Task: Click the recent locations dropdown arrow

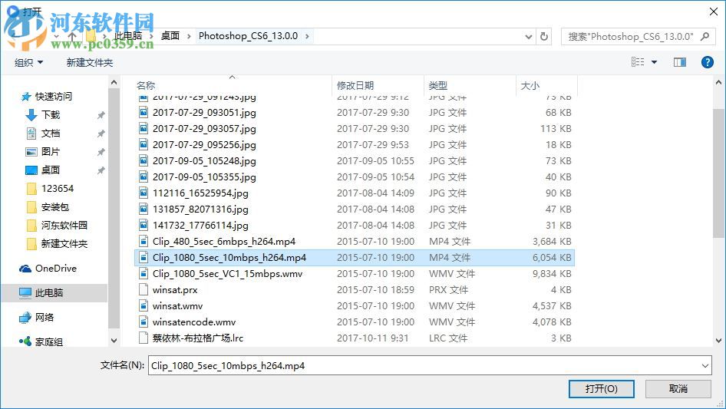Action: (x=56, y=36)
